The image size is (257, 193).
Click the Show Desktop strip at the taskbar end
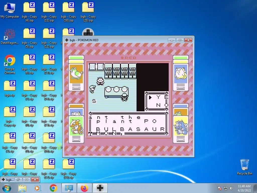point(255,188)
